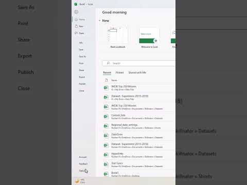This screenshot has height=185, width=247.
Task: Open IMDB Top 250 Movies in OneDrive Datasets
Action: click(x=139, y=107)
